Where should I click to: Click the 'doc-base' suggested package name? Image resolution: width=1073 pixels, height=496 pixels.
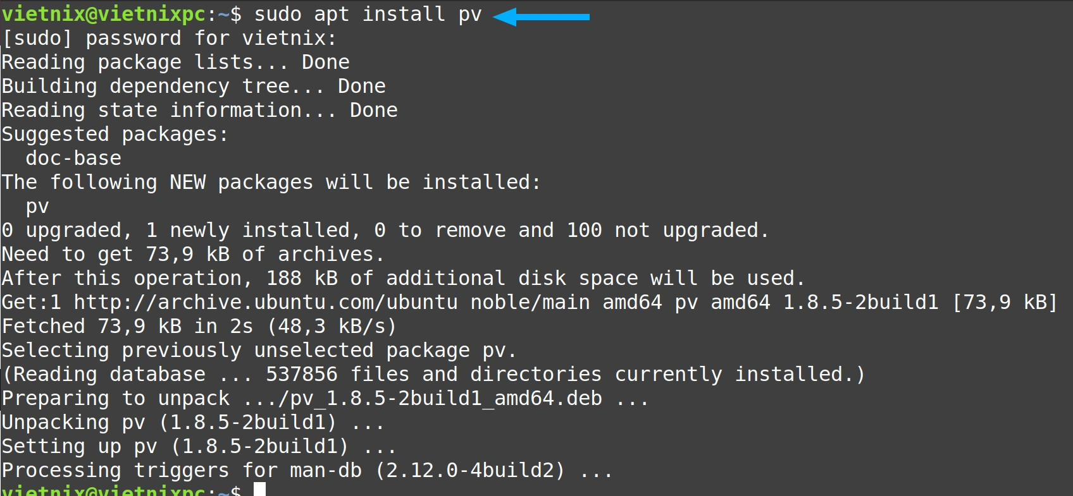73,158
